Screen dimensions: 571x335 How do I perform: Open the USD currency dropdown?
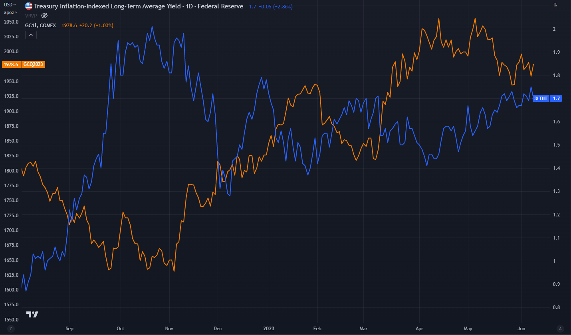pyautogui.click(x=10, y=5)
